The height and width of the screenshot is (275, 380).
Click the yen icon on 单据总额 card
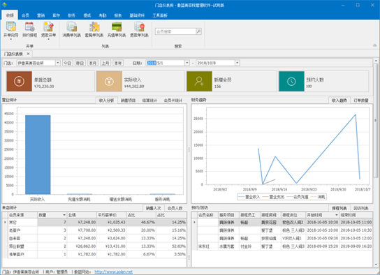19,82
